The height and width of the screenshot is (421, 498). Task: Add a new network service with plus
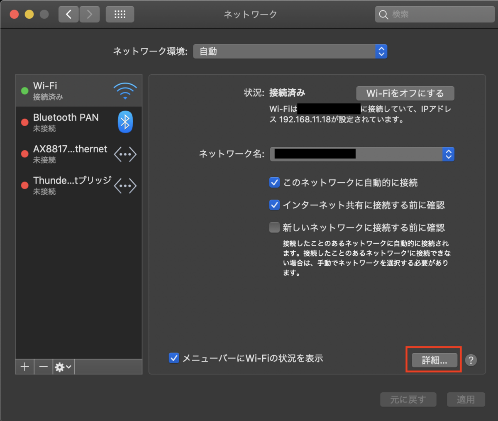[x=25, y=367]
